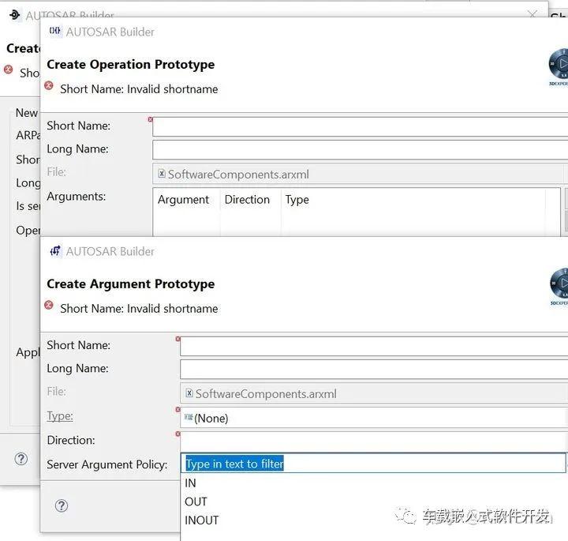Click the datatype icon before (None)
The width and height of the screenshot is (568, 541).
click(189, 417)
